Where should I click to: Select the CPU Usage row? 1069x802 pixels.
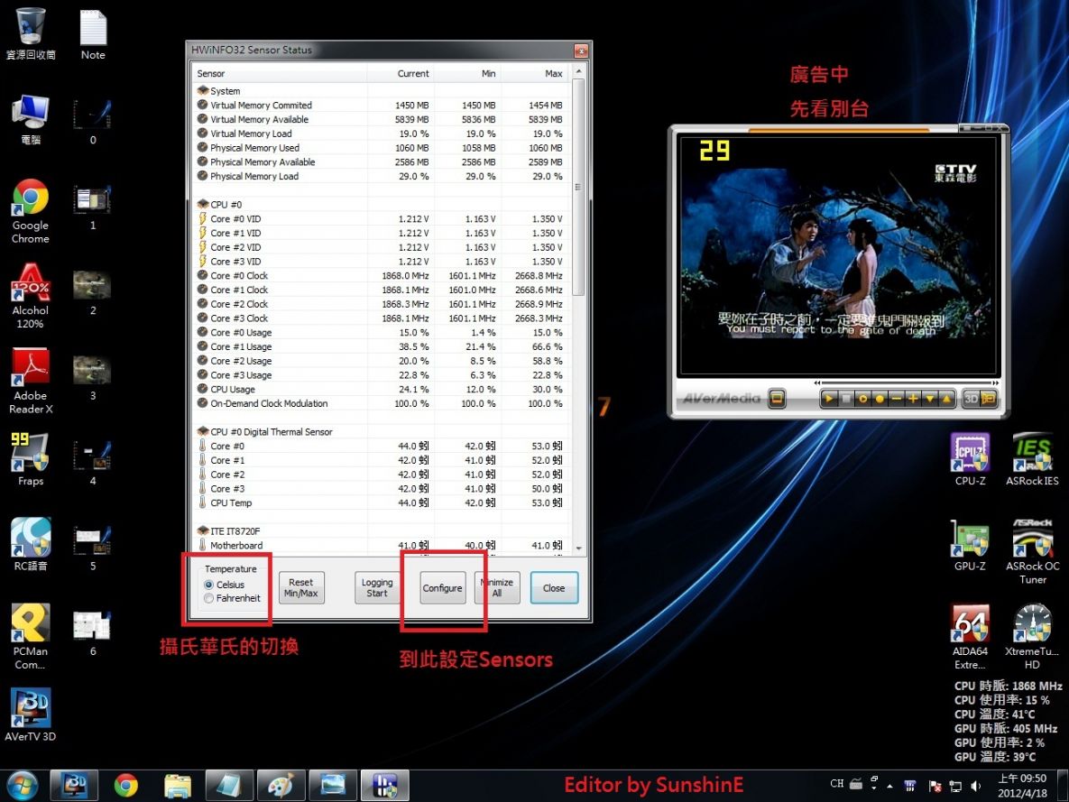tap(382, 390)
